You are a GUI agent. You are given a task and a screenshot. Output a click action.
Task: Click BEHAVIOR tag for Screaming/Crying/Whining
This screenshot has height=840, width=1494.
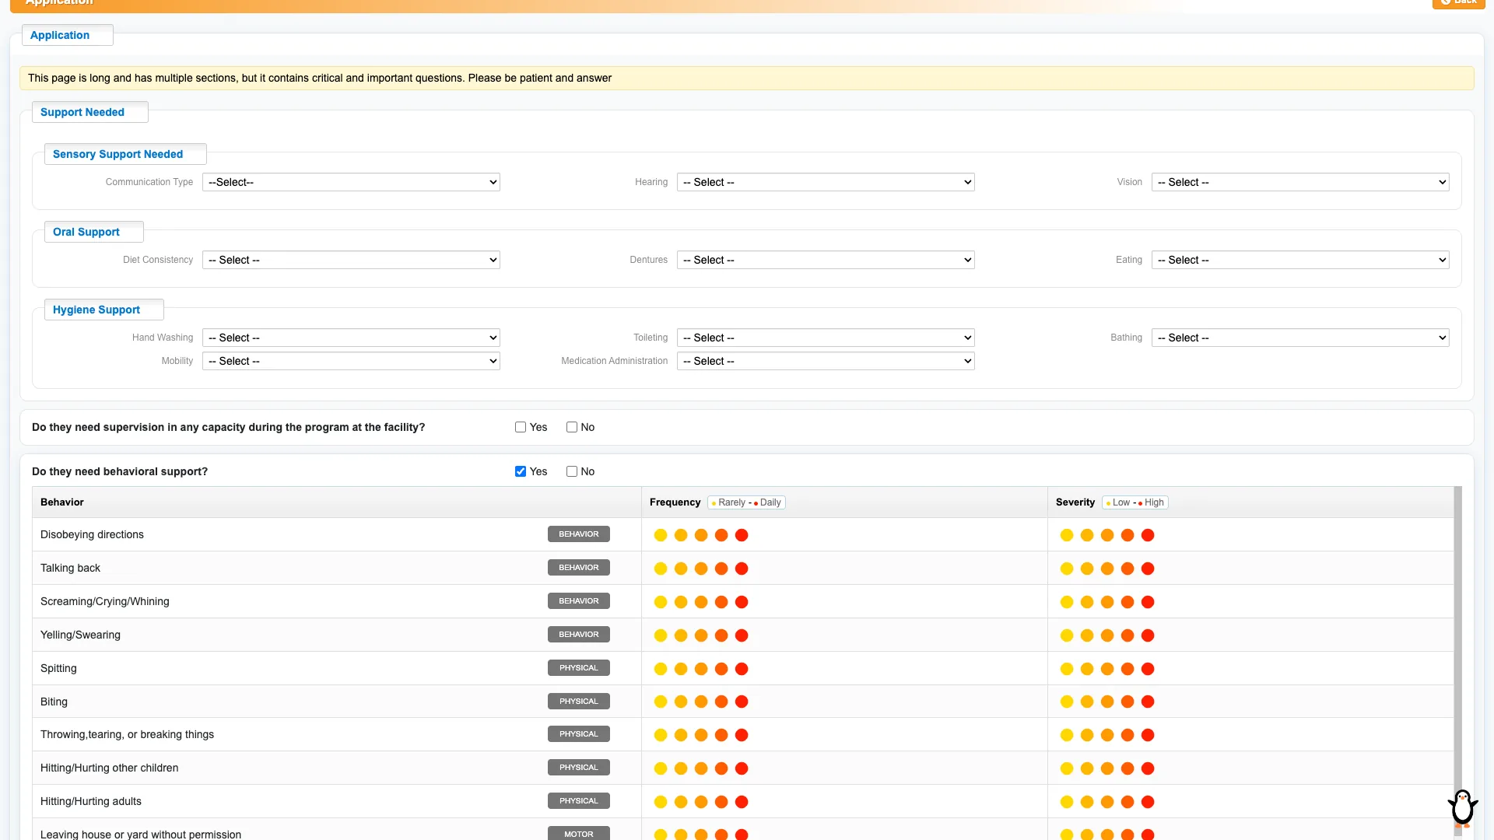(x=579, y=601)
